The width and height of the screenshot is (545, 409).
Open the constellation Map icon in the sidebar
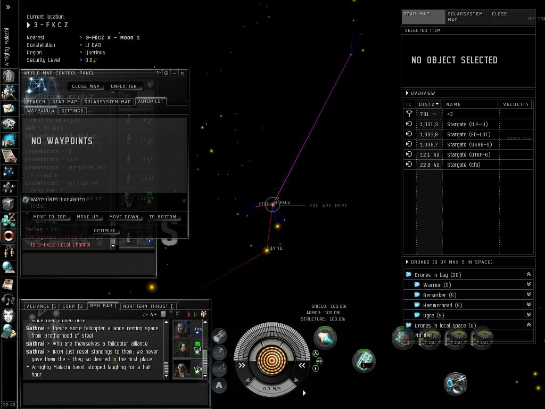(x=9, y=171)
